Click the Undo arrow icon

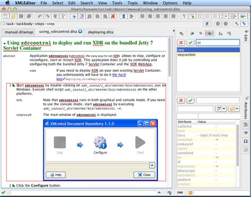(x=40, y=16)
